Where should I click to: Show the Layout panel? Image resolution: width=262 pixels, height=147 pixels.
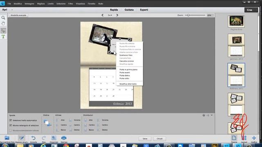tap(244, 139)
